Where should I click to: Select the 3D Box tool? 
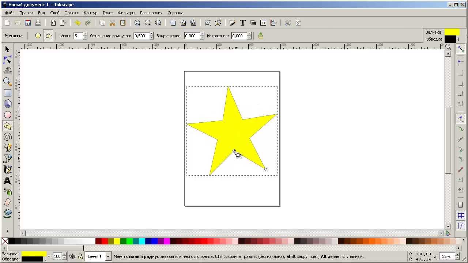(x=7, y=104)
